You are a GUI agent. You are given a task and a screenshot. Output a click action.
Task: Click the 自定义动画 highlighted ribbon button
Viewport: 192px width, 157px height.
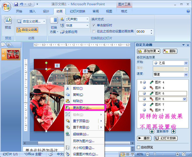pyautogui.click(x=27, y=30)
